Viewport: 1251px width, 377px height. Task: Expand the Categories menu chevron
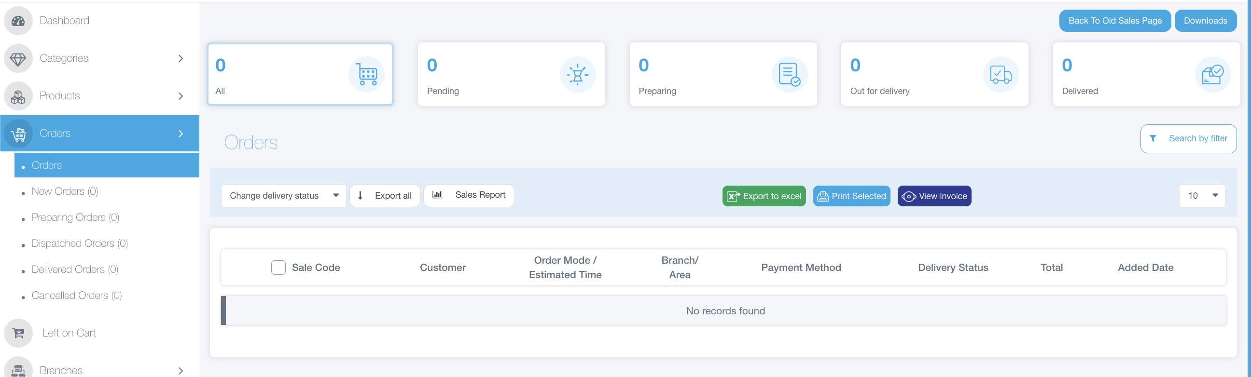[181, 59]
